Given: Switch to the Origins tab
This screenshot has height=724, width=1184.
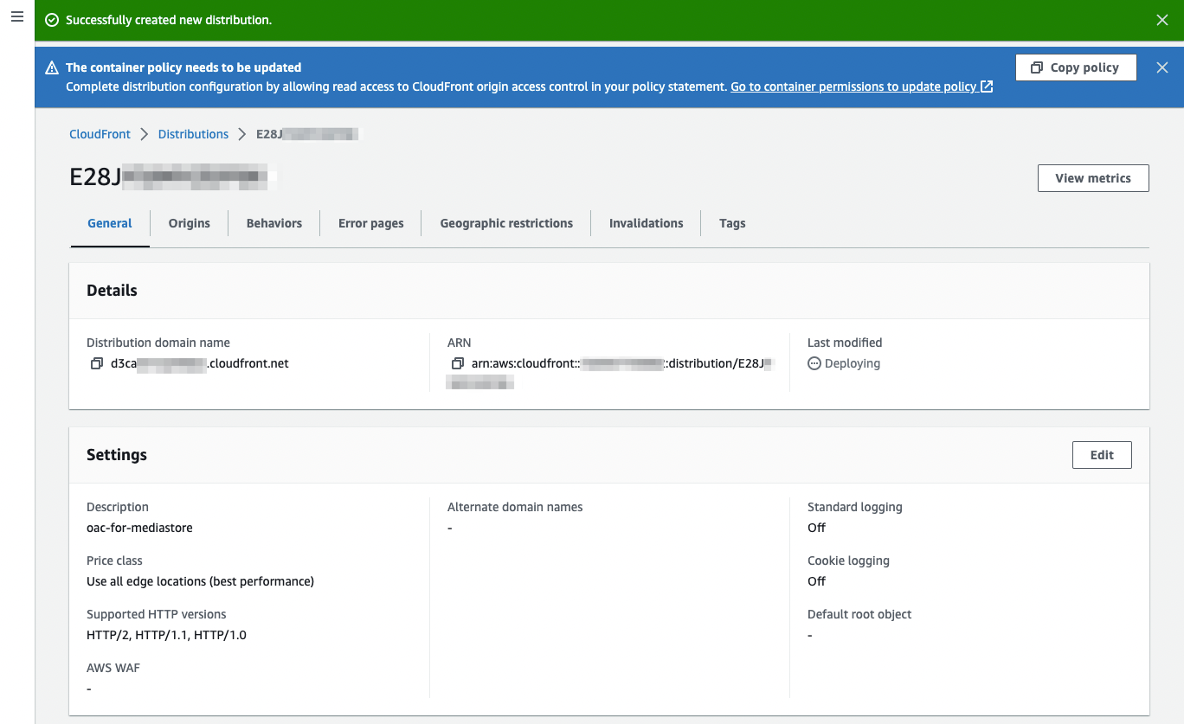Looking at the screenshot, I should pos(190,223).
